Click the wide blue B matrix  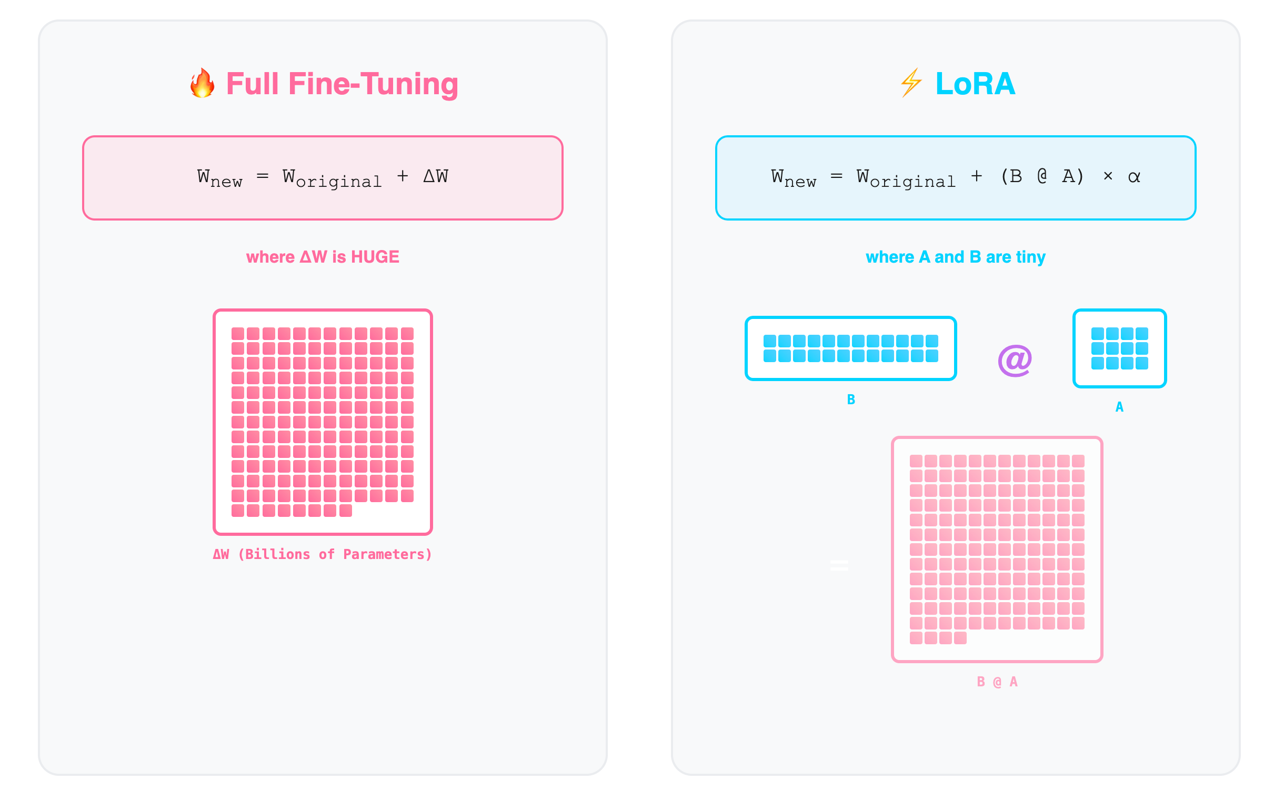tap(851, 348)
